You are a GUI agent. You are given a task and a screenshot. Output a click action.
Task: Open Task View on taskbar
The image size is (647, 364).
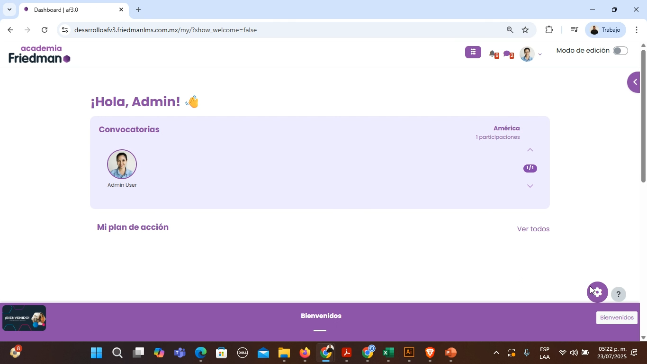[138, 353]
